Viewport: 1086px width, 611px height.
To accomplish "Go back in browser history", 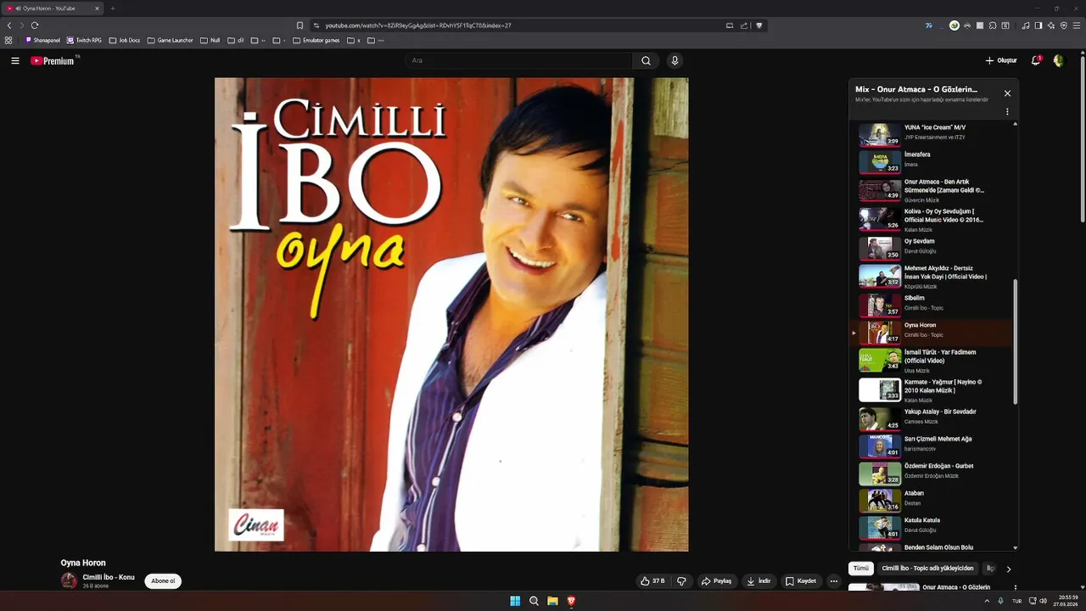I will point(9,25).
